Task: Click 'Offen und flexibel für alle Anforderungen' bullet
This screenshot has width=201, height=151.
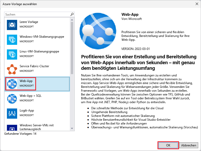Action: [x=119, y=123]
